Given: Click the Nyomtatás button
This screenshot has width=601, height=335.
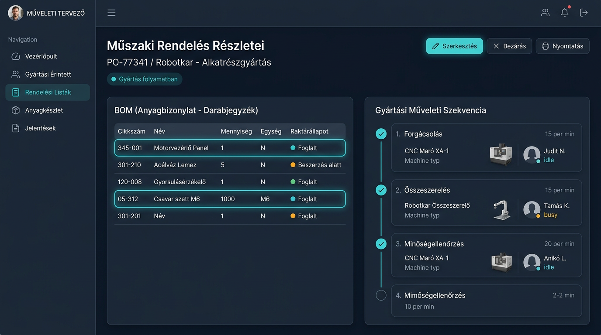Looking at the screenshot, I should click(x=563, y=46).
